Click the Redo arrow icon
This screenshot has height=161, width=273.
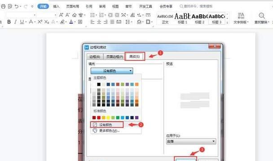tap(26, 6)
